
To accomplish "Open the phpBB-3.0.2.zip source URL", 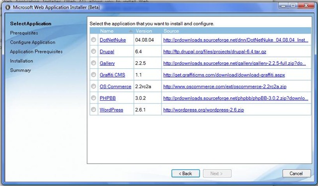I will [x=236, y=98].
